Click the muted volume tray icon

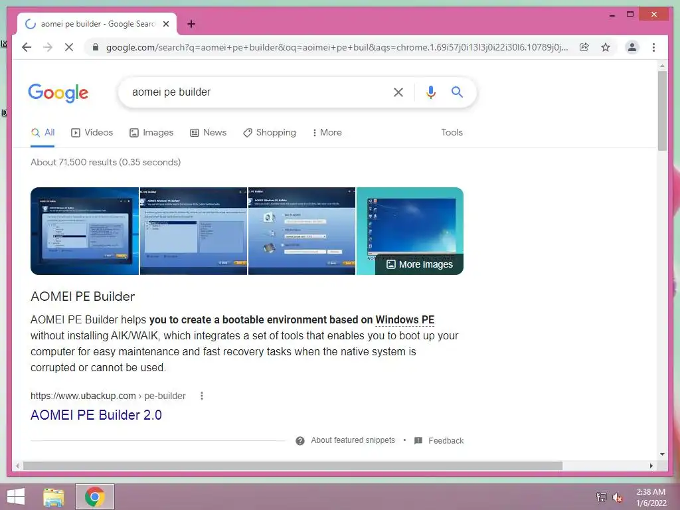[x=617, y=497]
